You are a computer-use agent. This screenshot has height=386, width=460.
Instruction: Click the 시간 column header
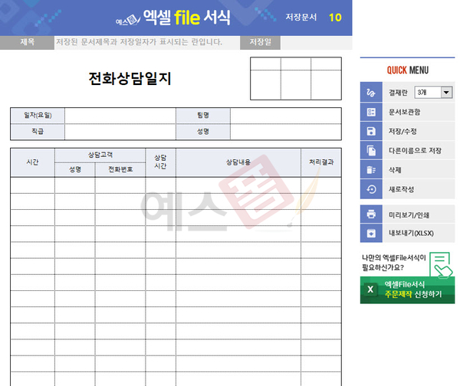point(32,162)
